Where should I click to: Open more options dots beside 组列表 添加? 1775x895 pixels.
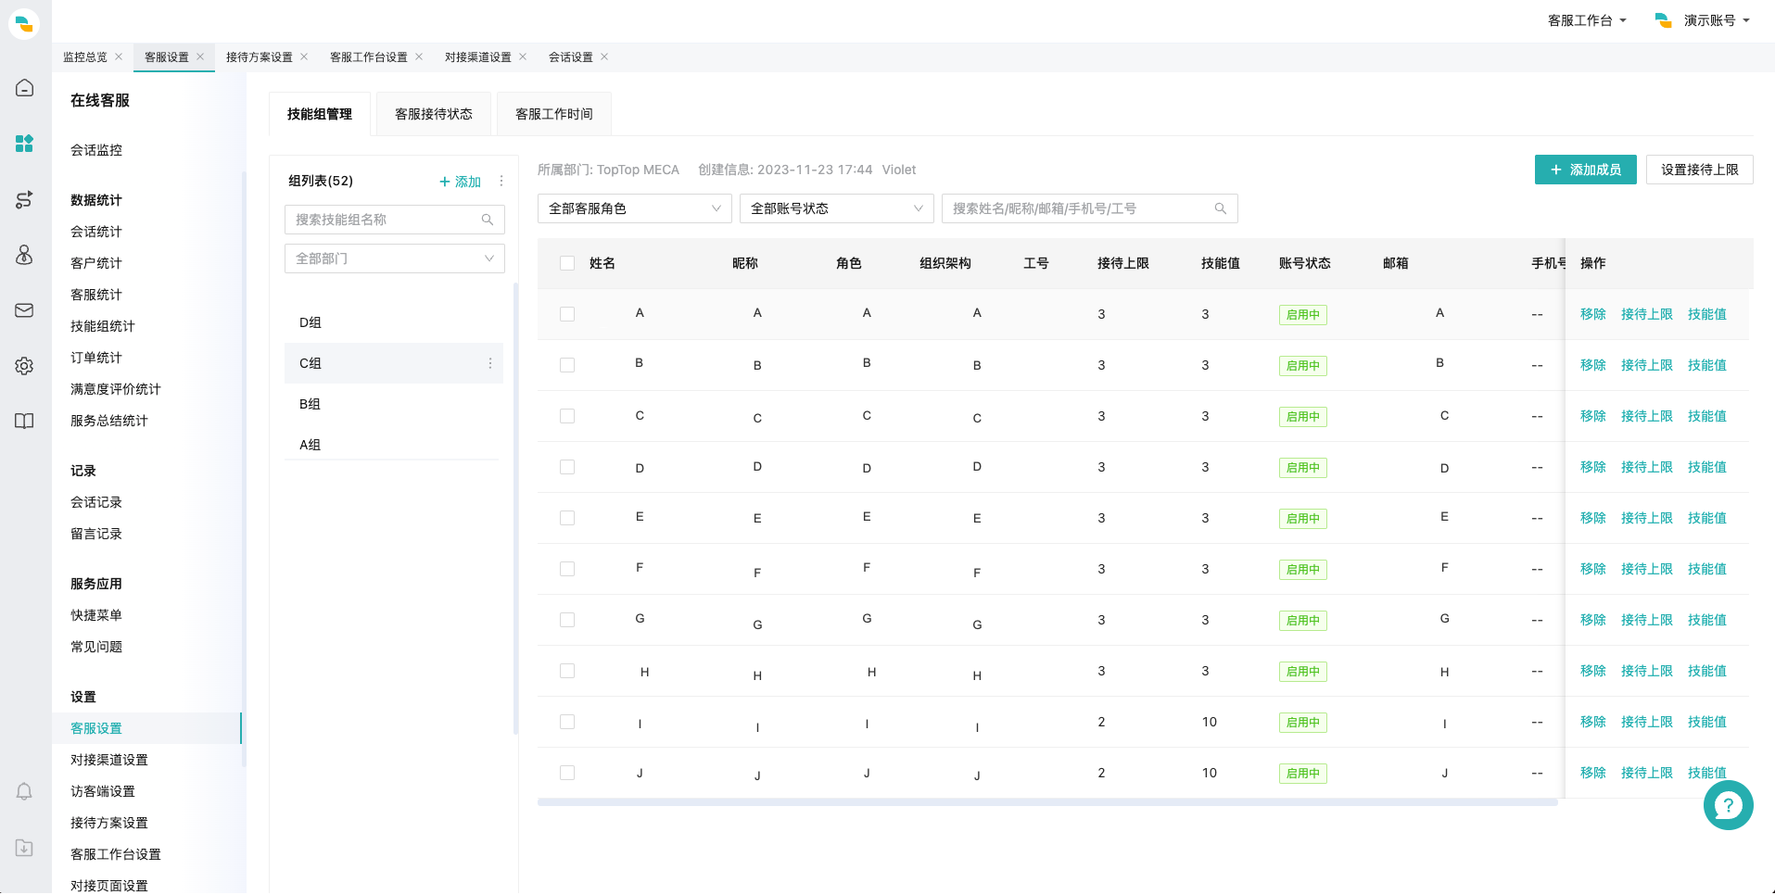501,182
